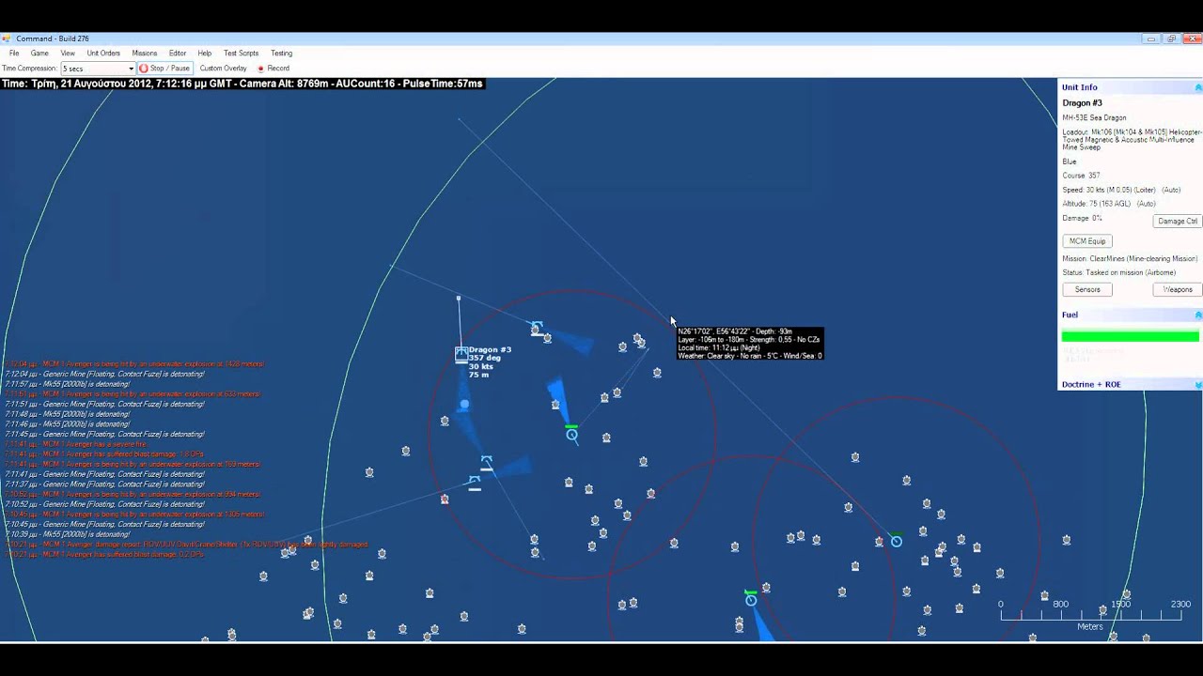Viewport: 1203px width, 676px height.
Task: Click log entry: blast damage 0.2 DPs
Action: 104,554
